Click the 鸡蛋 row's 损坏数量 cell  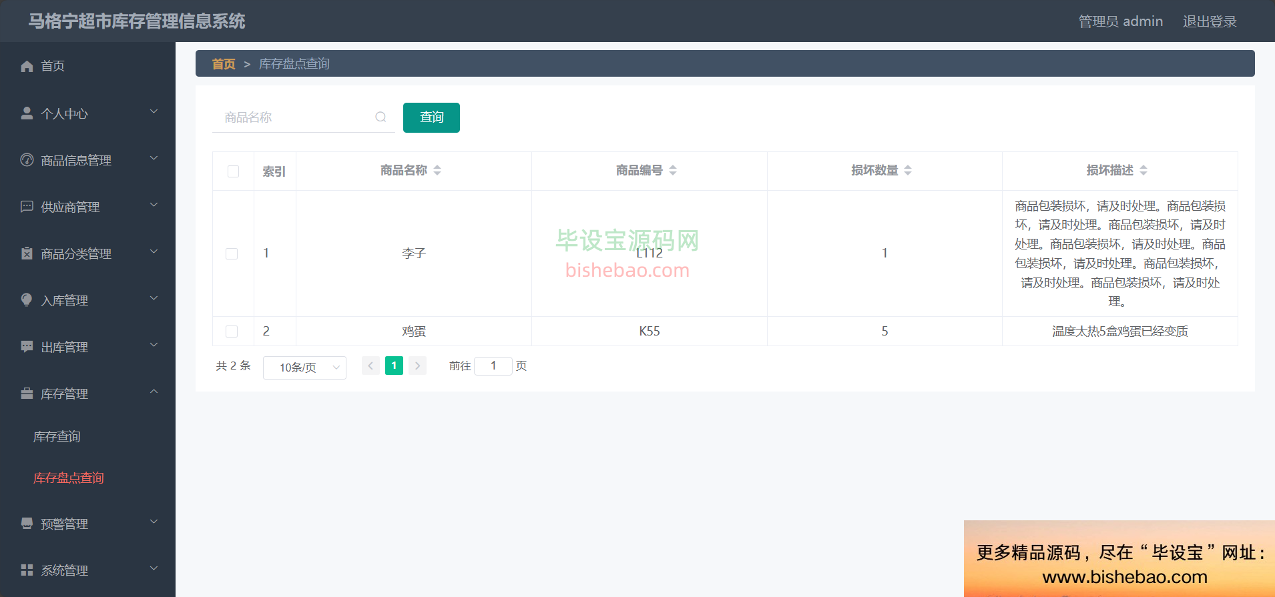(884, 331)
